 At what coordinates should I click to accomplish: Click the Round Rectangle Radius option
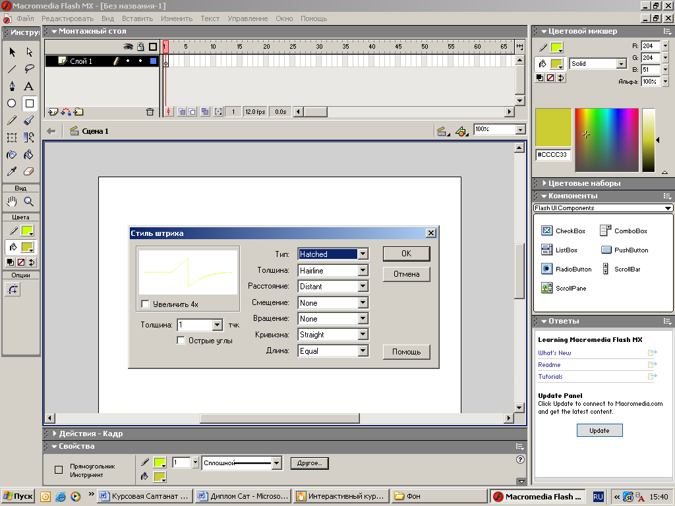[13, 290]
